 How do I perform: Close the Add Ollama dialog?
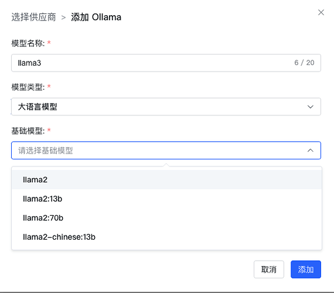[x=321, y=12]
